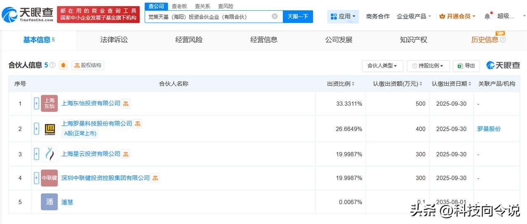Select the 查老板 search tab

pyautogui.click(x=179, y=6)
